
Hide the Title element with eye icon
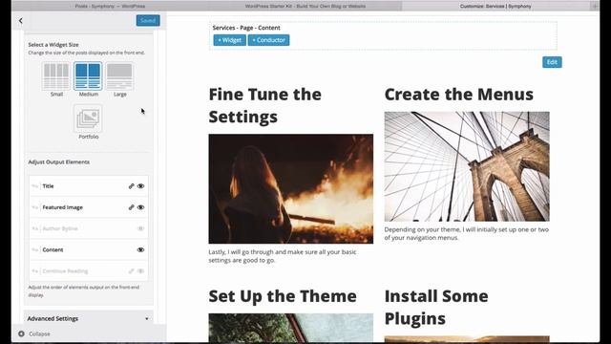pyautogui.click(x=140, y=186)
